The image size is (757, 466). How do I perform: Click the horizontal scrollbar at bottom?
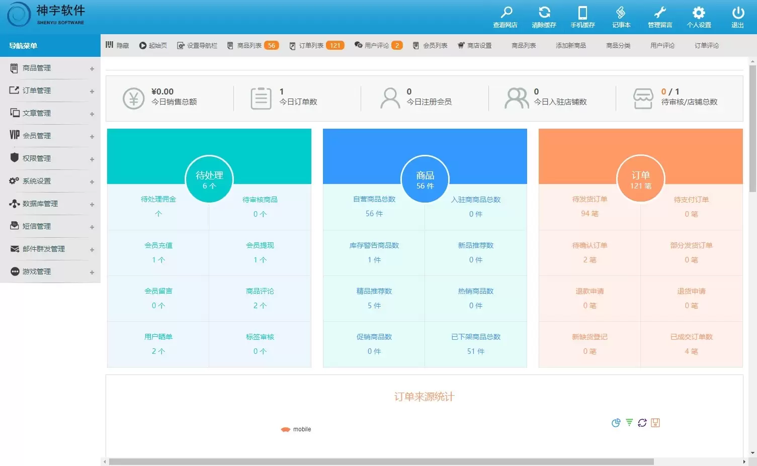(x=381, y=461)
